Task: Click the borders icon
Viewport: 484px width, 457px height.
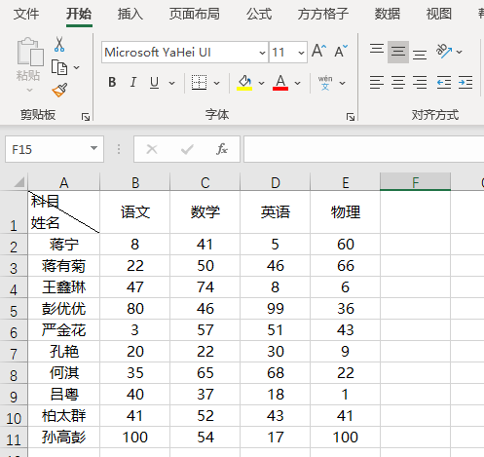Action: tap(199, 83)
